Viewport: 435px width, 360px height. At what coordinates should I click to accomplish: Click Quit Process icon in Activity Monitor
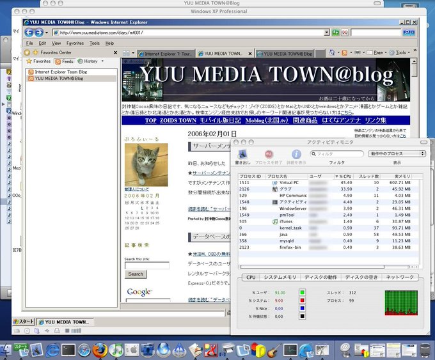click(269, 154)
